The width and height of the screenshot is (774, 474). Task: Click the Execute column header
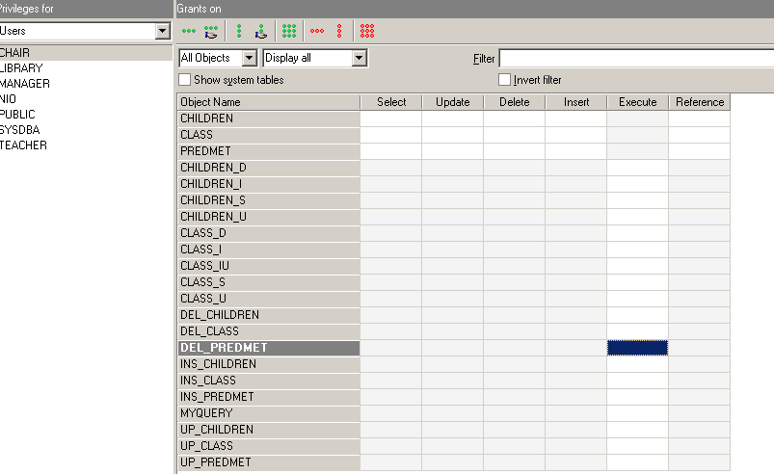[x=638, y=102]
